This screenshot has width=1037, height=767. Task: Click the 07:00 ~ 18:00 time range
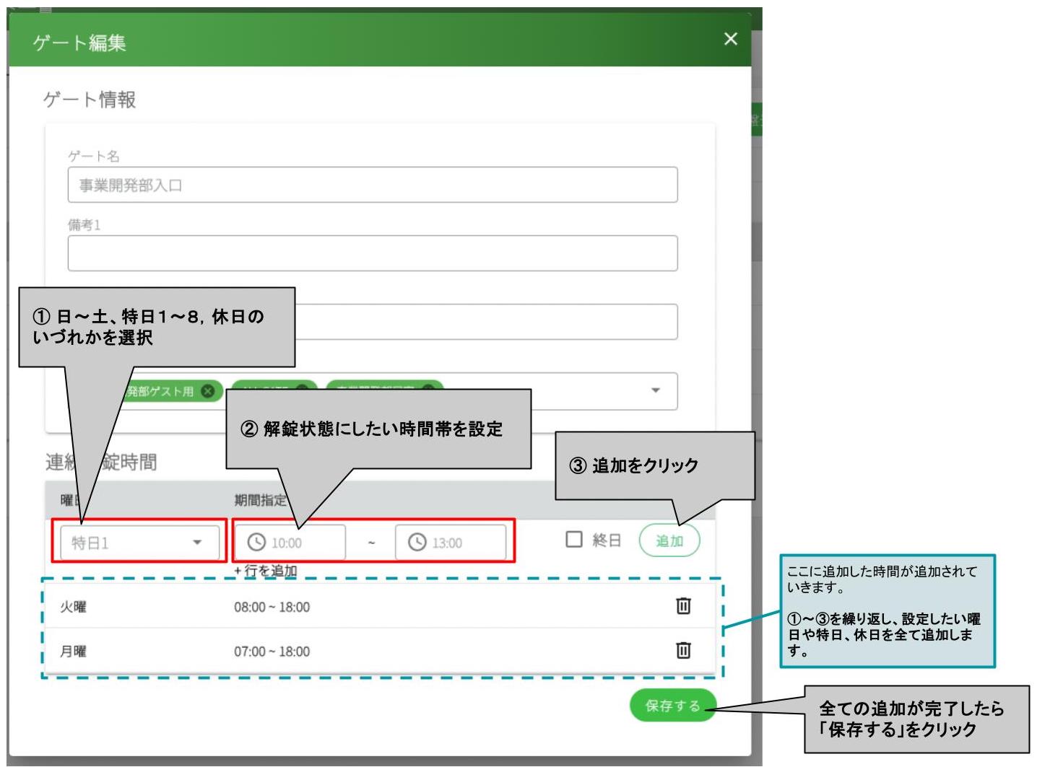[x=272, y=652]
